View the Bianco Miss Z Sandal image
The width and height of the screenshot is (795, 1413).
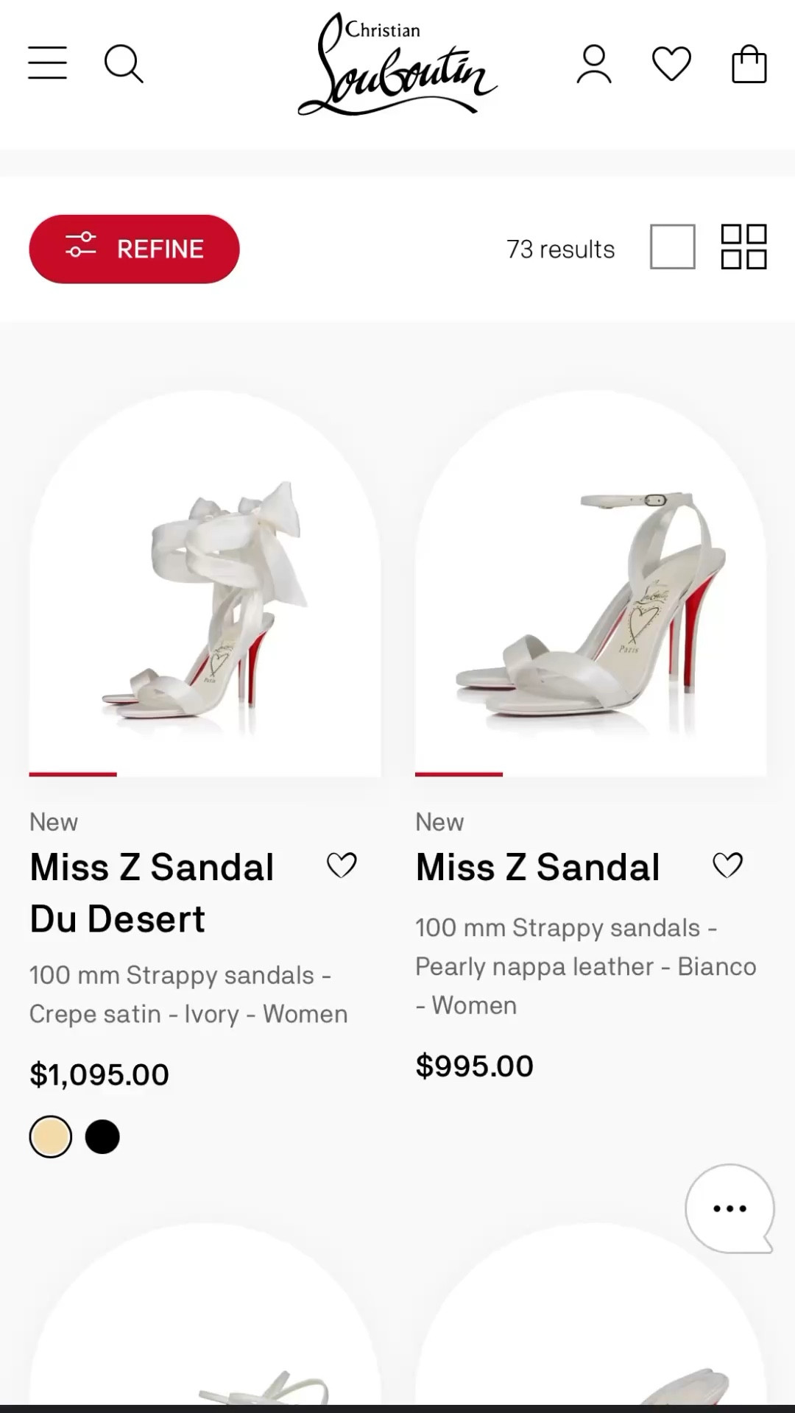point(590,589)
